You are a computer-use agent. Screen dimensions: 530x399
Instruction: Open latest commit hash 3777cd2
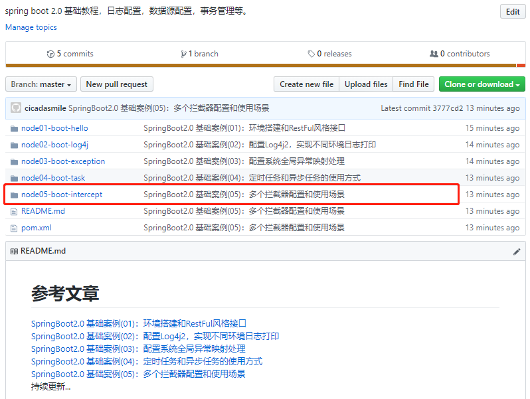point(448,108)
